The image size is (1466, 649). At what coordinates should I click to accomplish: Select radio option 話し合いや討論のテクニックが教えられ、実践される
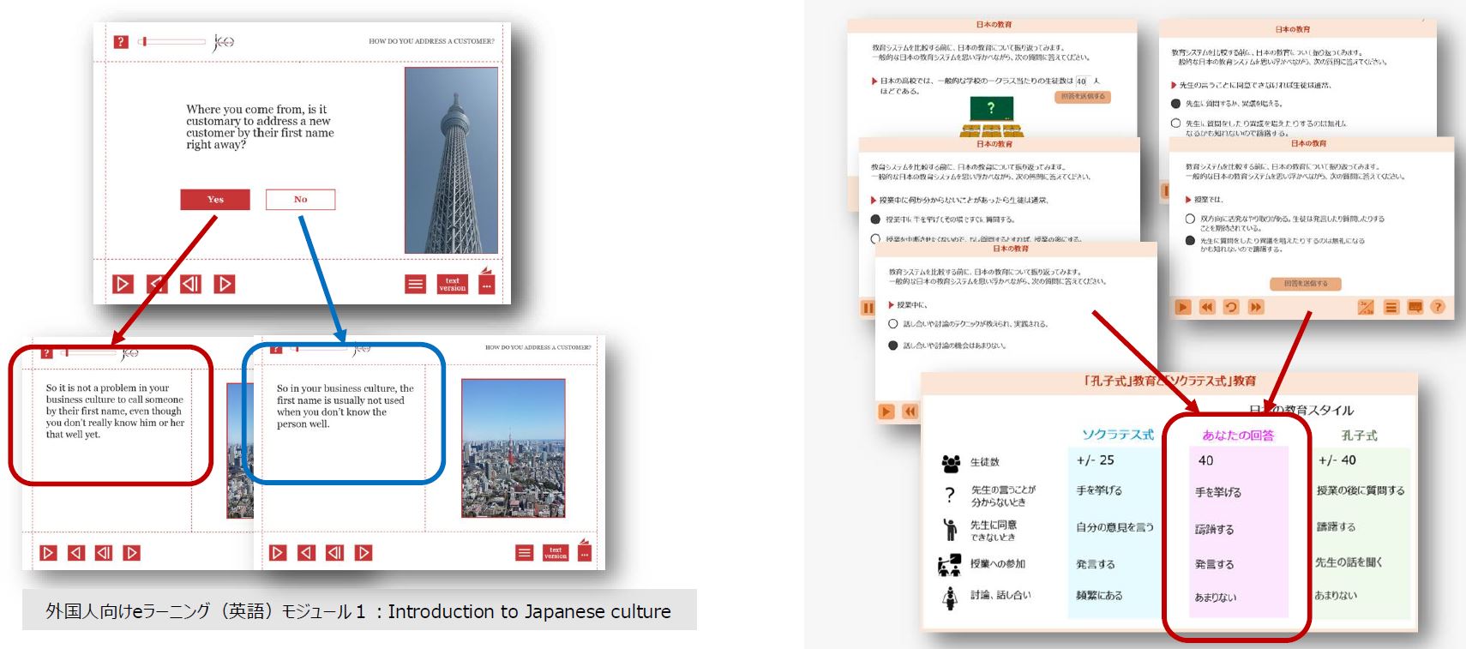coord(892,324)
